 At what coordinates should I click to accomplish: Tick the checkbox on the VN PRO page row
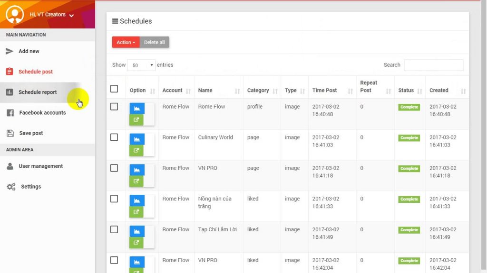pos(114,168)
